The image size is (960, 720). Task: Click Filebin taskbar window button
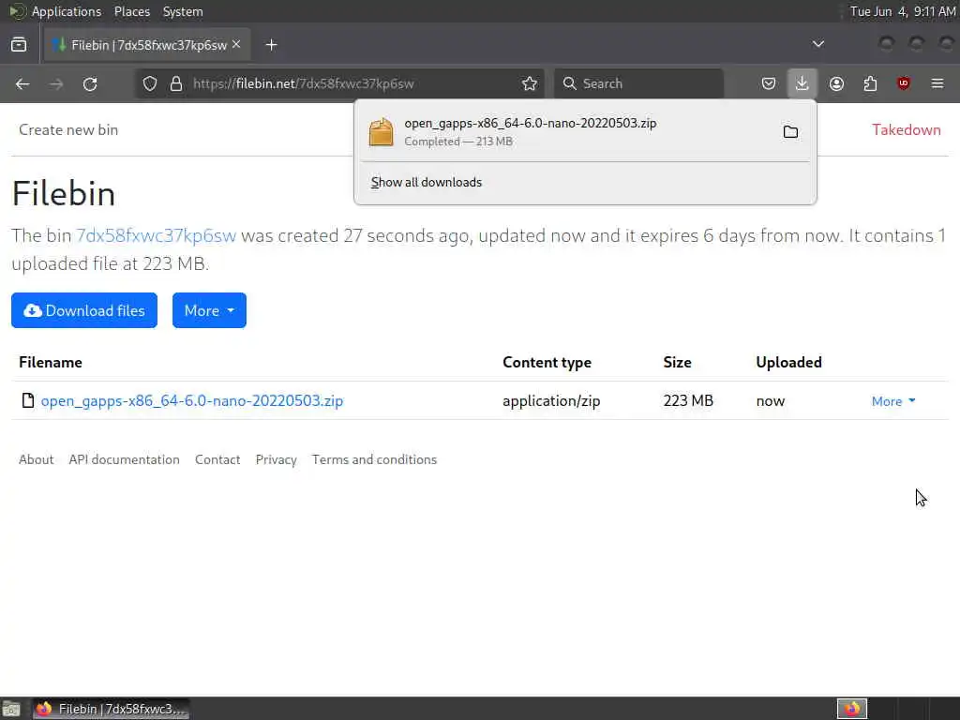(x=111, y=709)
